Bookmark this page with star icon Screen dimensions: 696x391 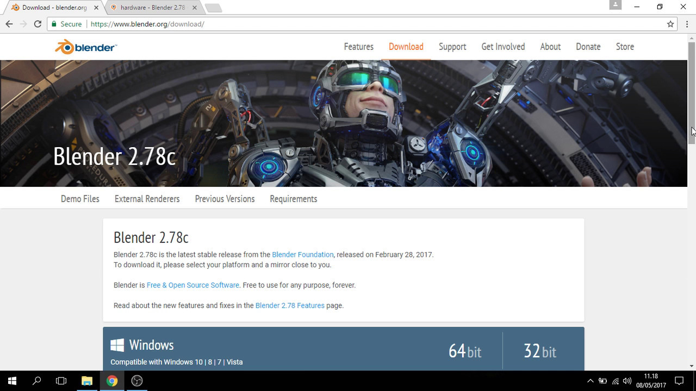(x=670, y=24)
